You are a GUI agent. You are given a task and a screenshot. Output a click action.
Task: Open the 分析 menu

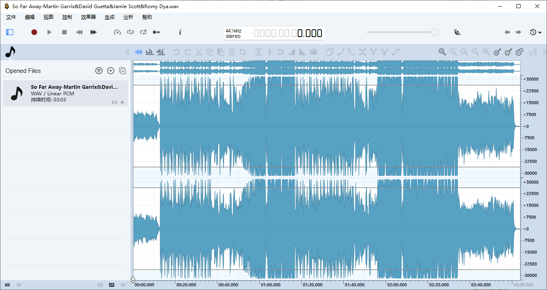pos(128,17)
